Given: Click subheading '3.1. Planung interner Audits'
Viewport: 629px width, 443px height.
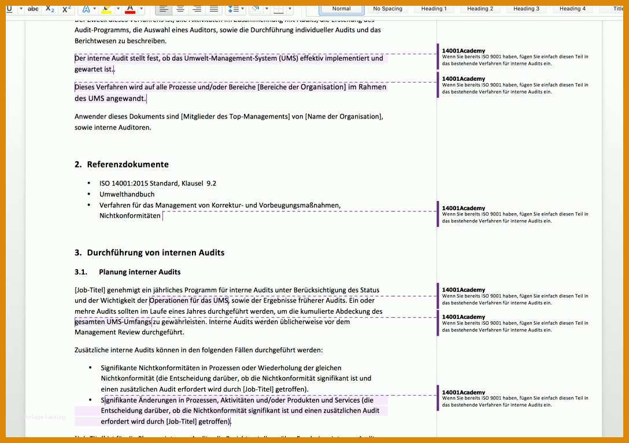Looking at the screenshot, I should pyautogui.click(x=128, y=272).
